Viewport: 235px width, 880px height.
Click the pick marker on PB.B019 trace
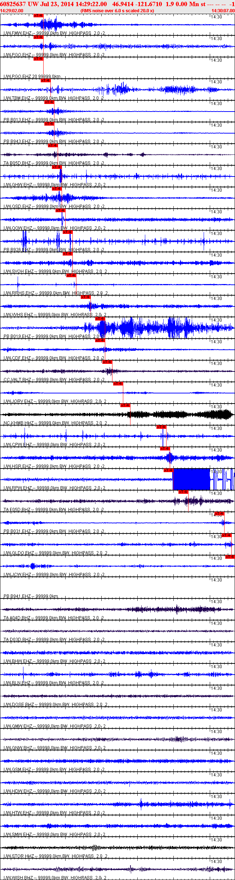click(100, 319)
